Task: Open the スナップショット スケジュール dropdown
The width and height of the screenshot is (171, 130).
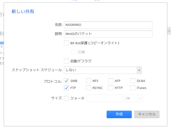Action: pyautogui.click(x=101, y=70)
